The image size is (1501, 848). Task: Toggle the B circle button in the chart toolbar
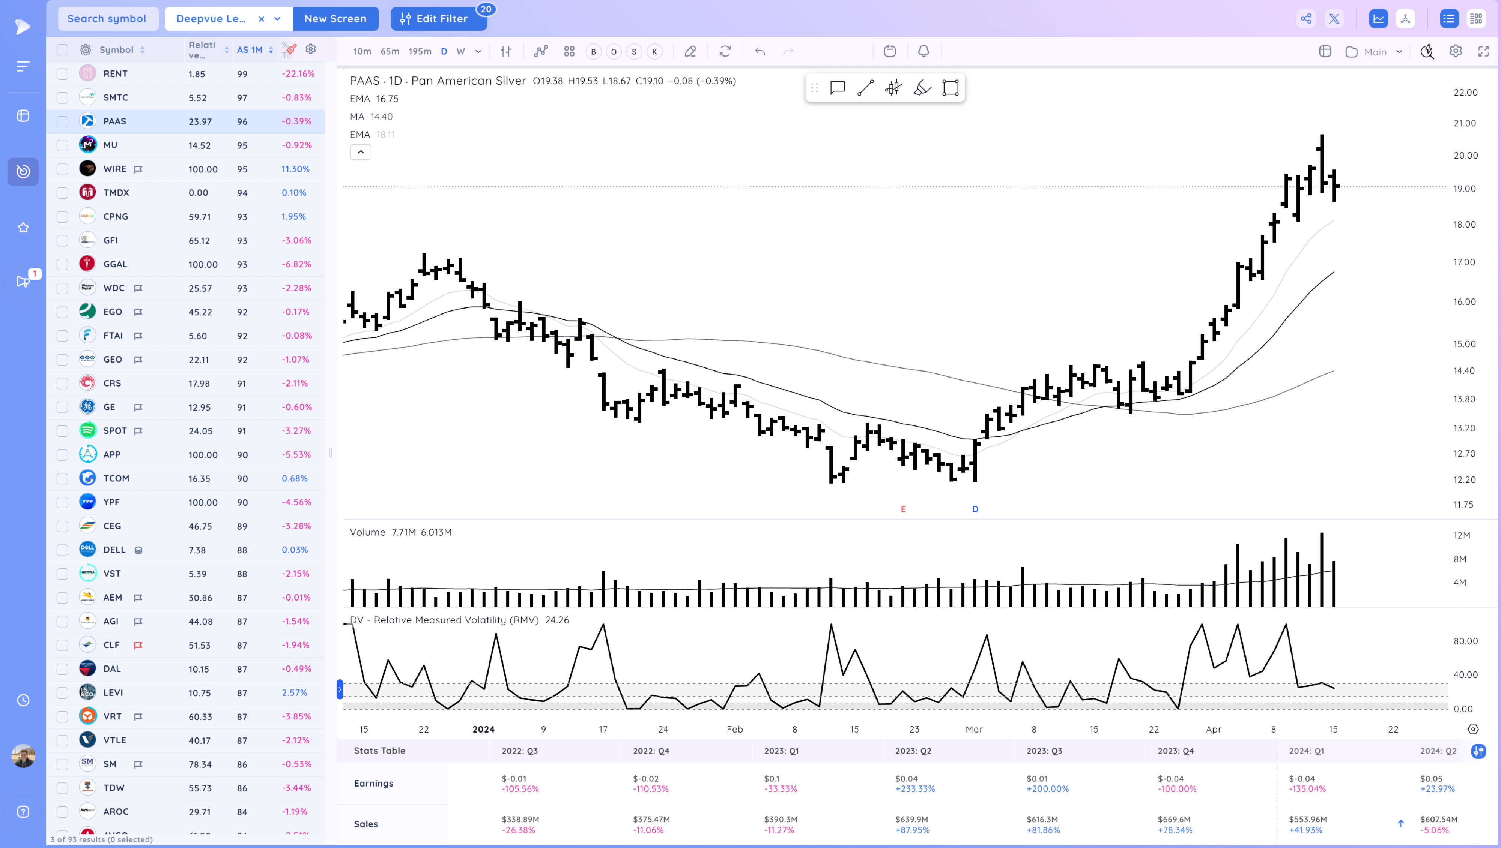593,52
